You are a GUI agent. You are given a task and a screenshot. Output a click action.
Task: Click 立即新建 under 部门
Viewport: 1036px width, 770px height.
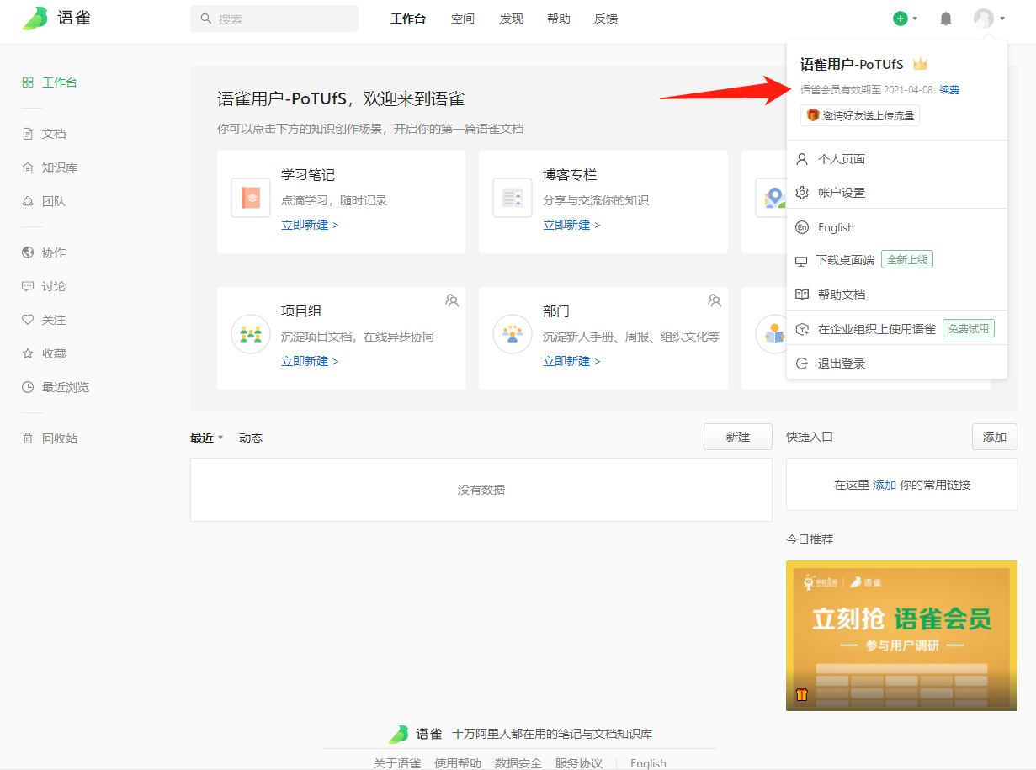[x=571, y=361]
